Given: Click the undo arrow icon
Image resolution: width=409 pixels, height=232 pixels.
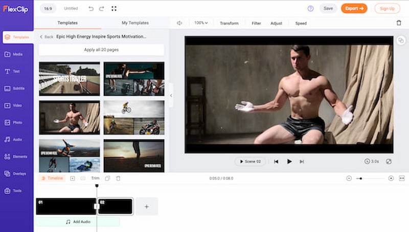Looking at the screenshot, I should [91, 9].
